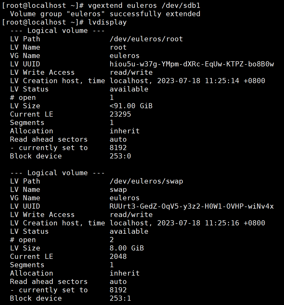Click the swap LV UUID starting RUUrt3

coord(192,206)
